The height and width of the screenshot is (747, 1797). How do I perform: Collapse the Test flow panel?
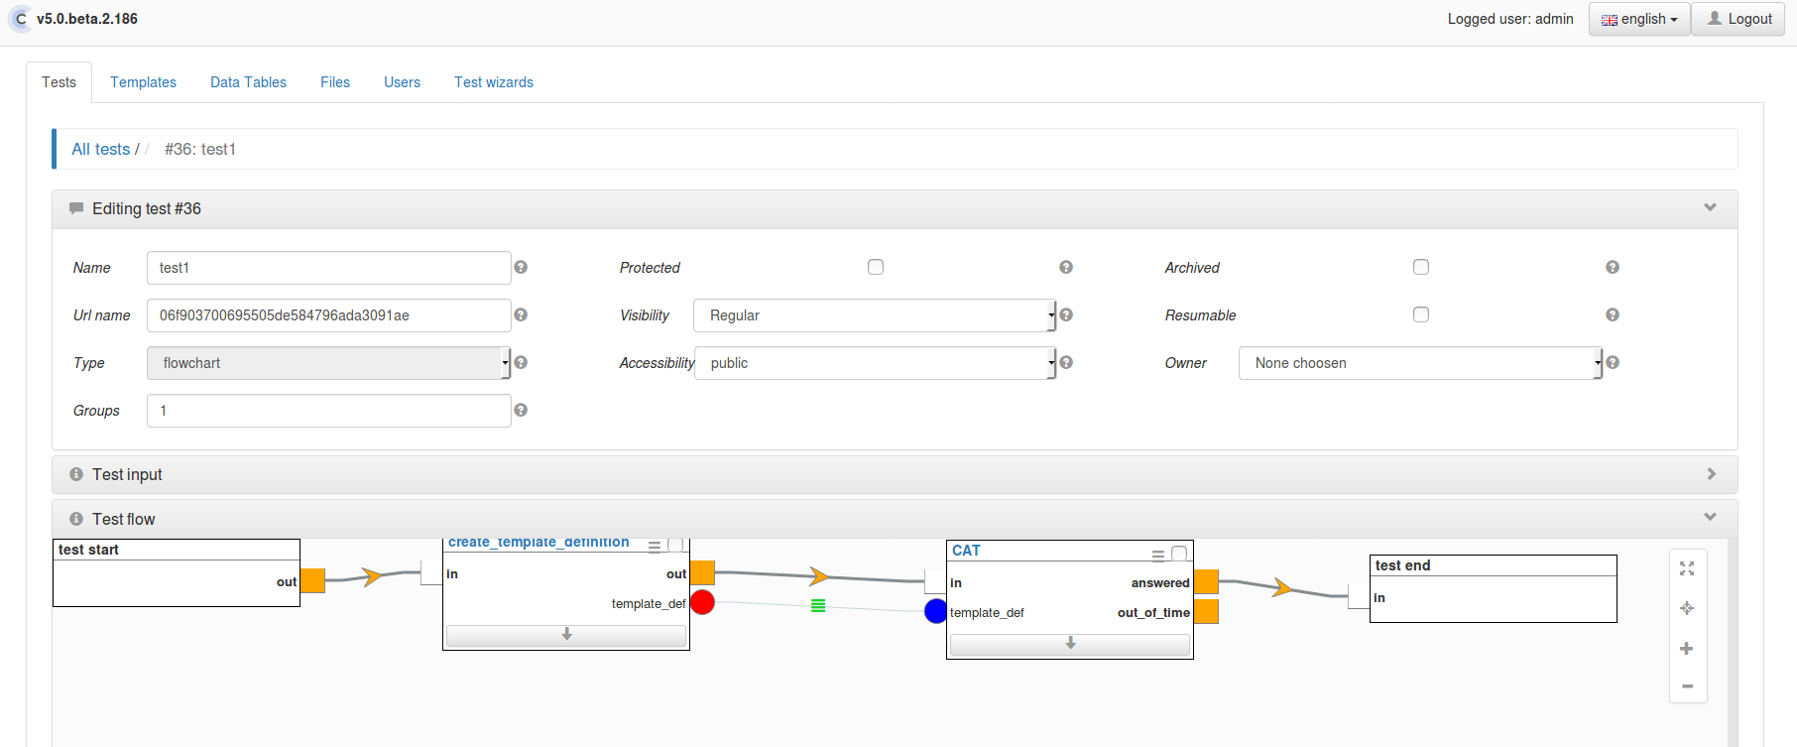(x=1710, y=517)
